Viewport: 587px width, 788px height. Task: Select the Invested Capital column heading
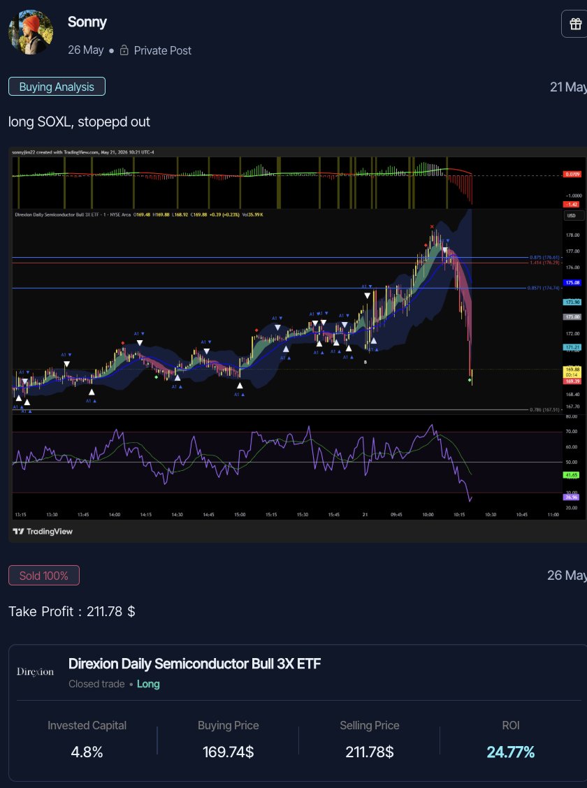click(87, 725)
